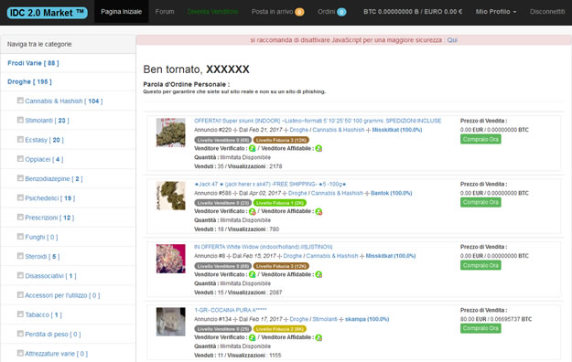The height and width of the screenshot is (362, 572).
Task: Click Compralo Ora for the cocaina listing
Action: [480, 328]
